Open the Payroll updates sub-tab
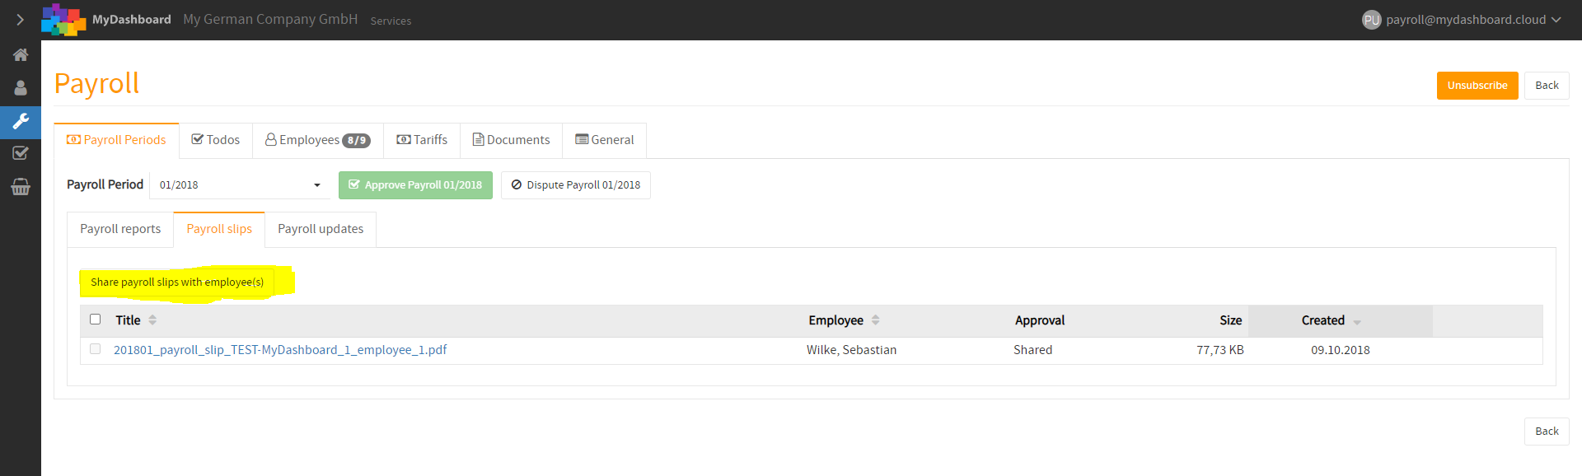This screenshot has width=1582, height=476. (x=321, y=229)
